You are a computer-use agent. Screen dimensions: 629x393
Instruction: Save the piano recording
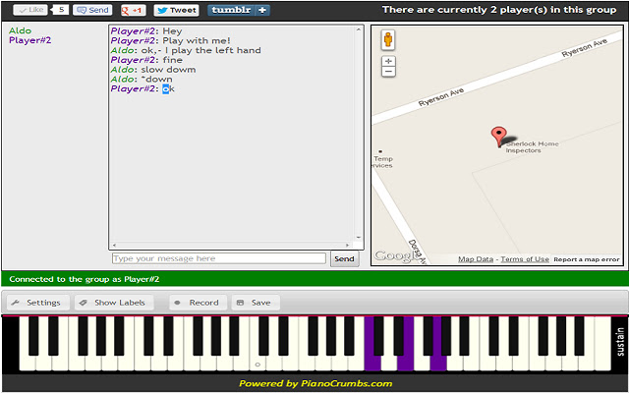254,303
